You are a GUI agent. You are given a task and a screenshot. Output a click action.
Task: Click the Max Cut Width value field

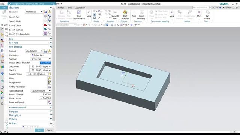point(32,74)
